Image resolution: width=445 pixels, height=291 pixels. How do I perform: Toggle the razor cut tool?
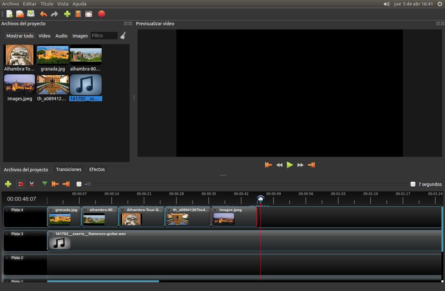[32, 184]
